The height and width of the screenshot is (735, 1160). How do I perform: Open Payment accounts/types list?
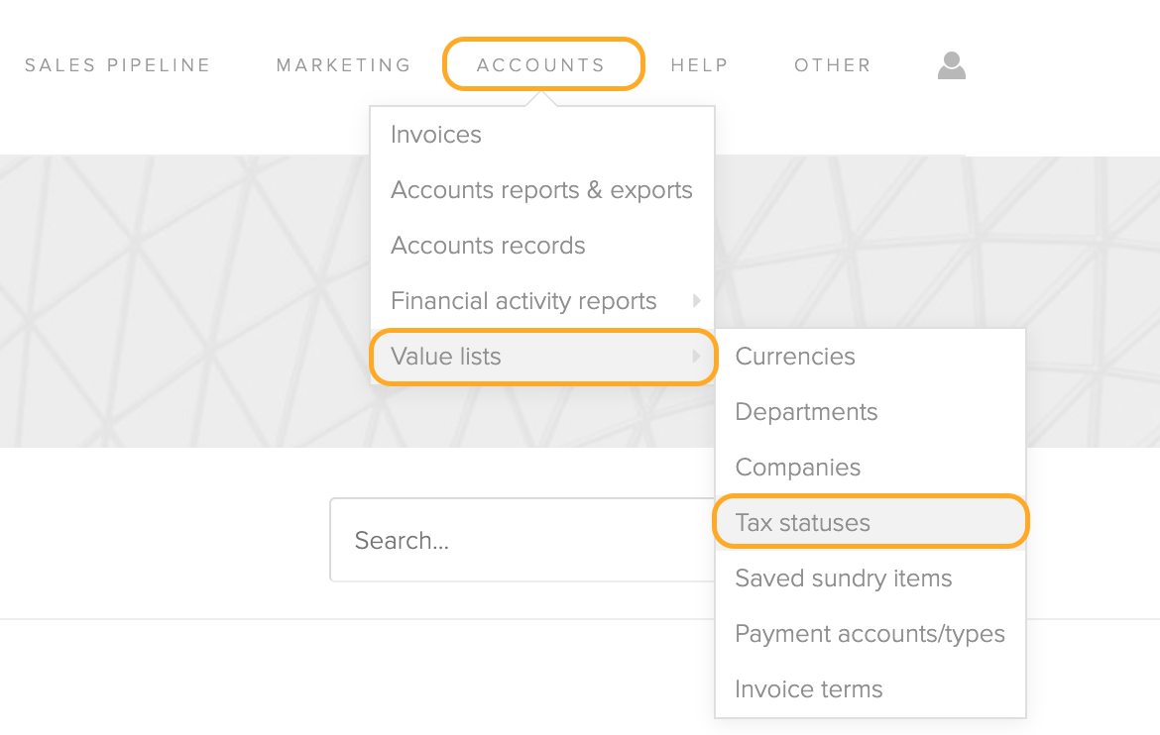click(x=870, y=634)
